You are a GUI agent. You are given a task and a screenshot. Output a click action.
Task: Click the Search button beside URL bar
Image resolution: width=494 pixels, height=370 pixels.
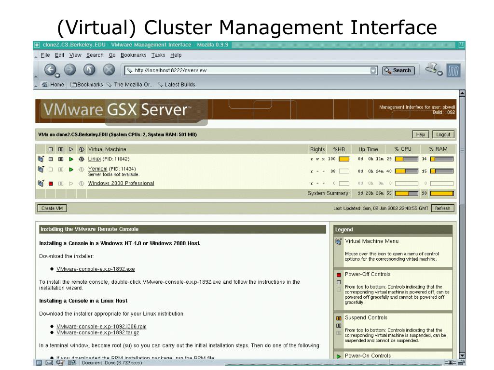click(x=398, y=70)
